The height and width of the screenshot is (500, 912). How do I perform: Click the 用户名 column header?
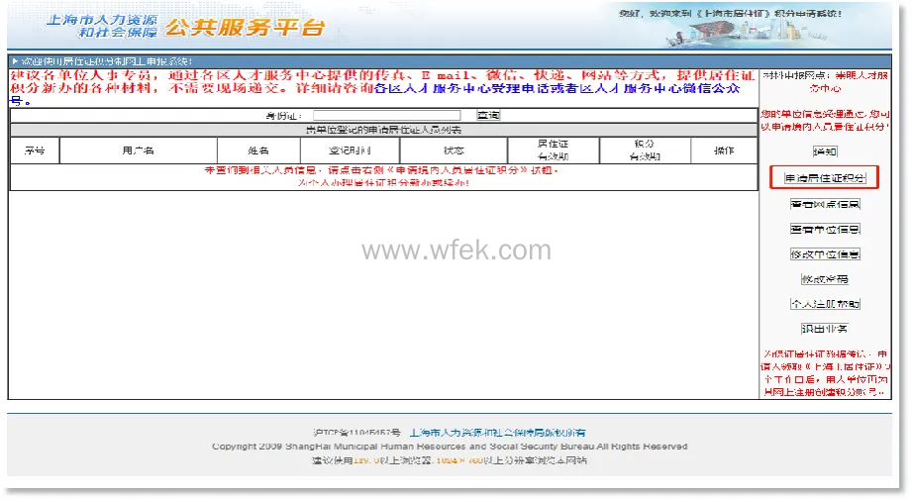coord(138,150)
